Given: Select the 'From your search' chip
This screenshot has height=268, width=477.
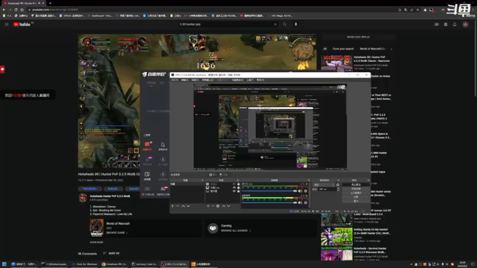Looking at the screenshot, I should [343, 49].
